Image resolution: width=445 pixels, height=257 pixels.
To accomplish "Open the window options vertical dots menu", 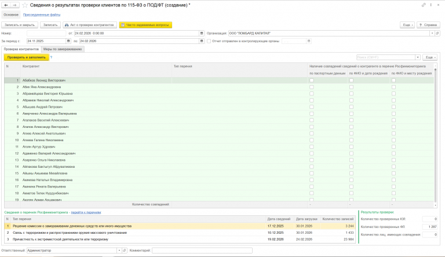I will pos(431,5).
